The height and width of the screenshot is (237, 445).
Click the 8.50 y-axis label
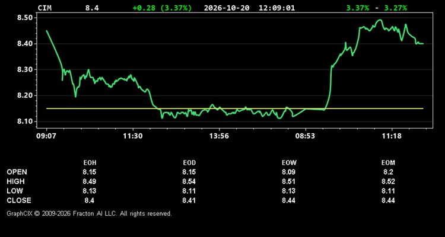click(x=26, y=18)
